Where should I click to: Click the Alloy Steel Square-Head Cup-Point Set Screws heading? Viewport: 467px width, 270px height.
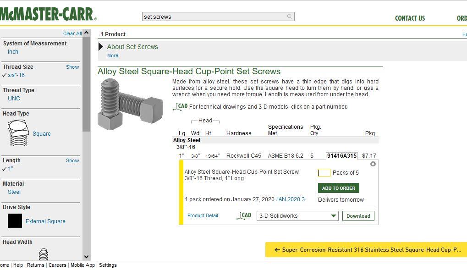click(x=189, y=71)
